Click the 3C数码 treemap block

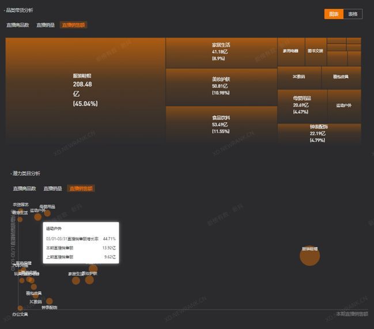point(299,77)
